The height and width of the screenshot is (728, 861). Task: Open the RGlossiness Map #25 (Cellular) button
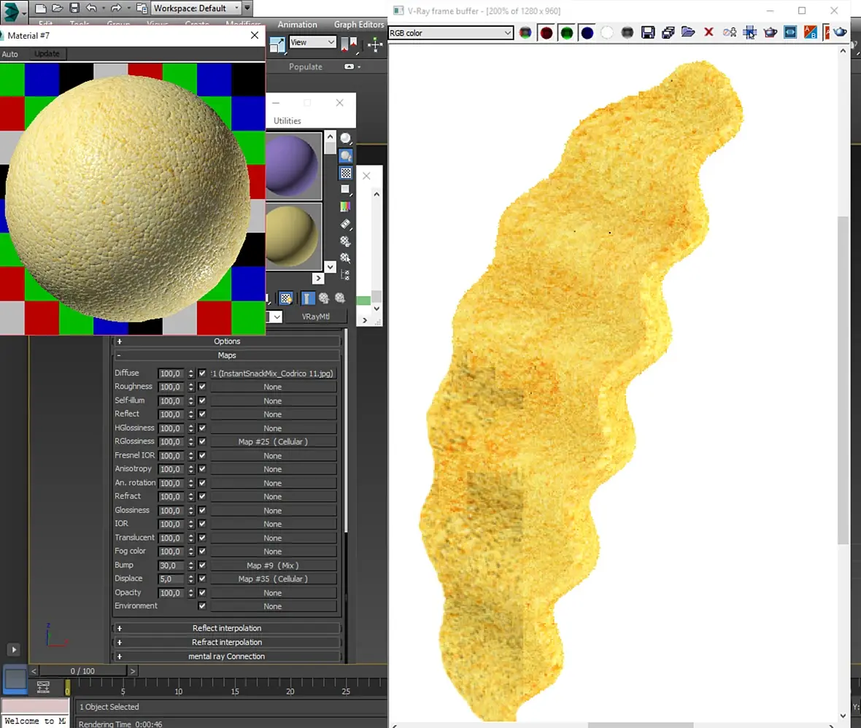coord(273,442)
